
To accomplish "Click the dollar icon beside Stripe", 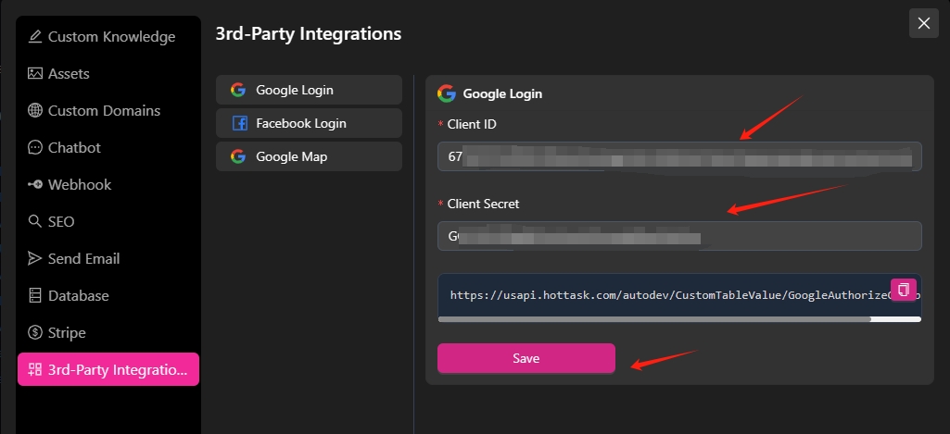I will (x=35, y=332).
